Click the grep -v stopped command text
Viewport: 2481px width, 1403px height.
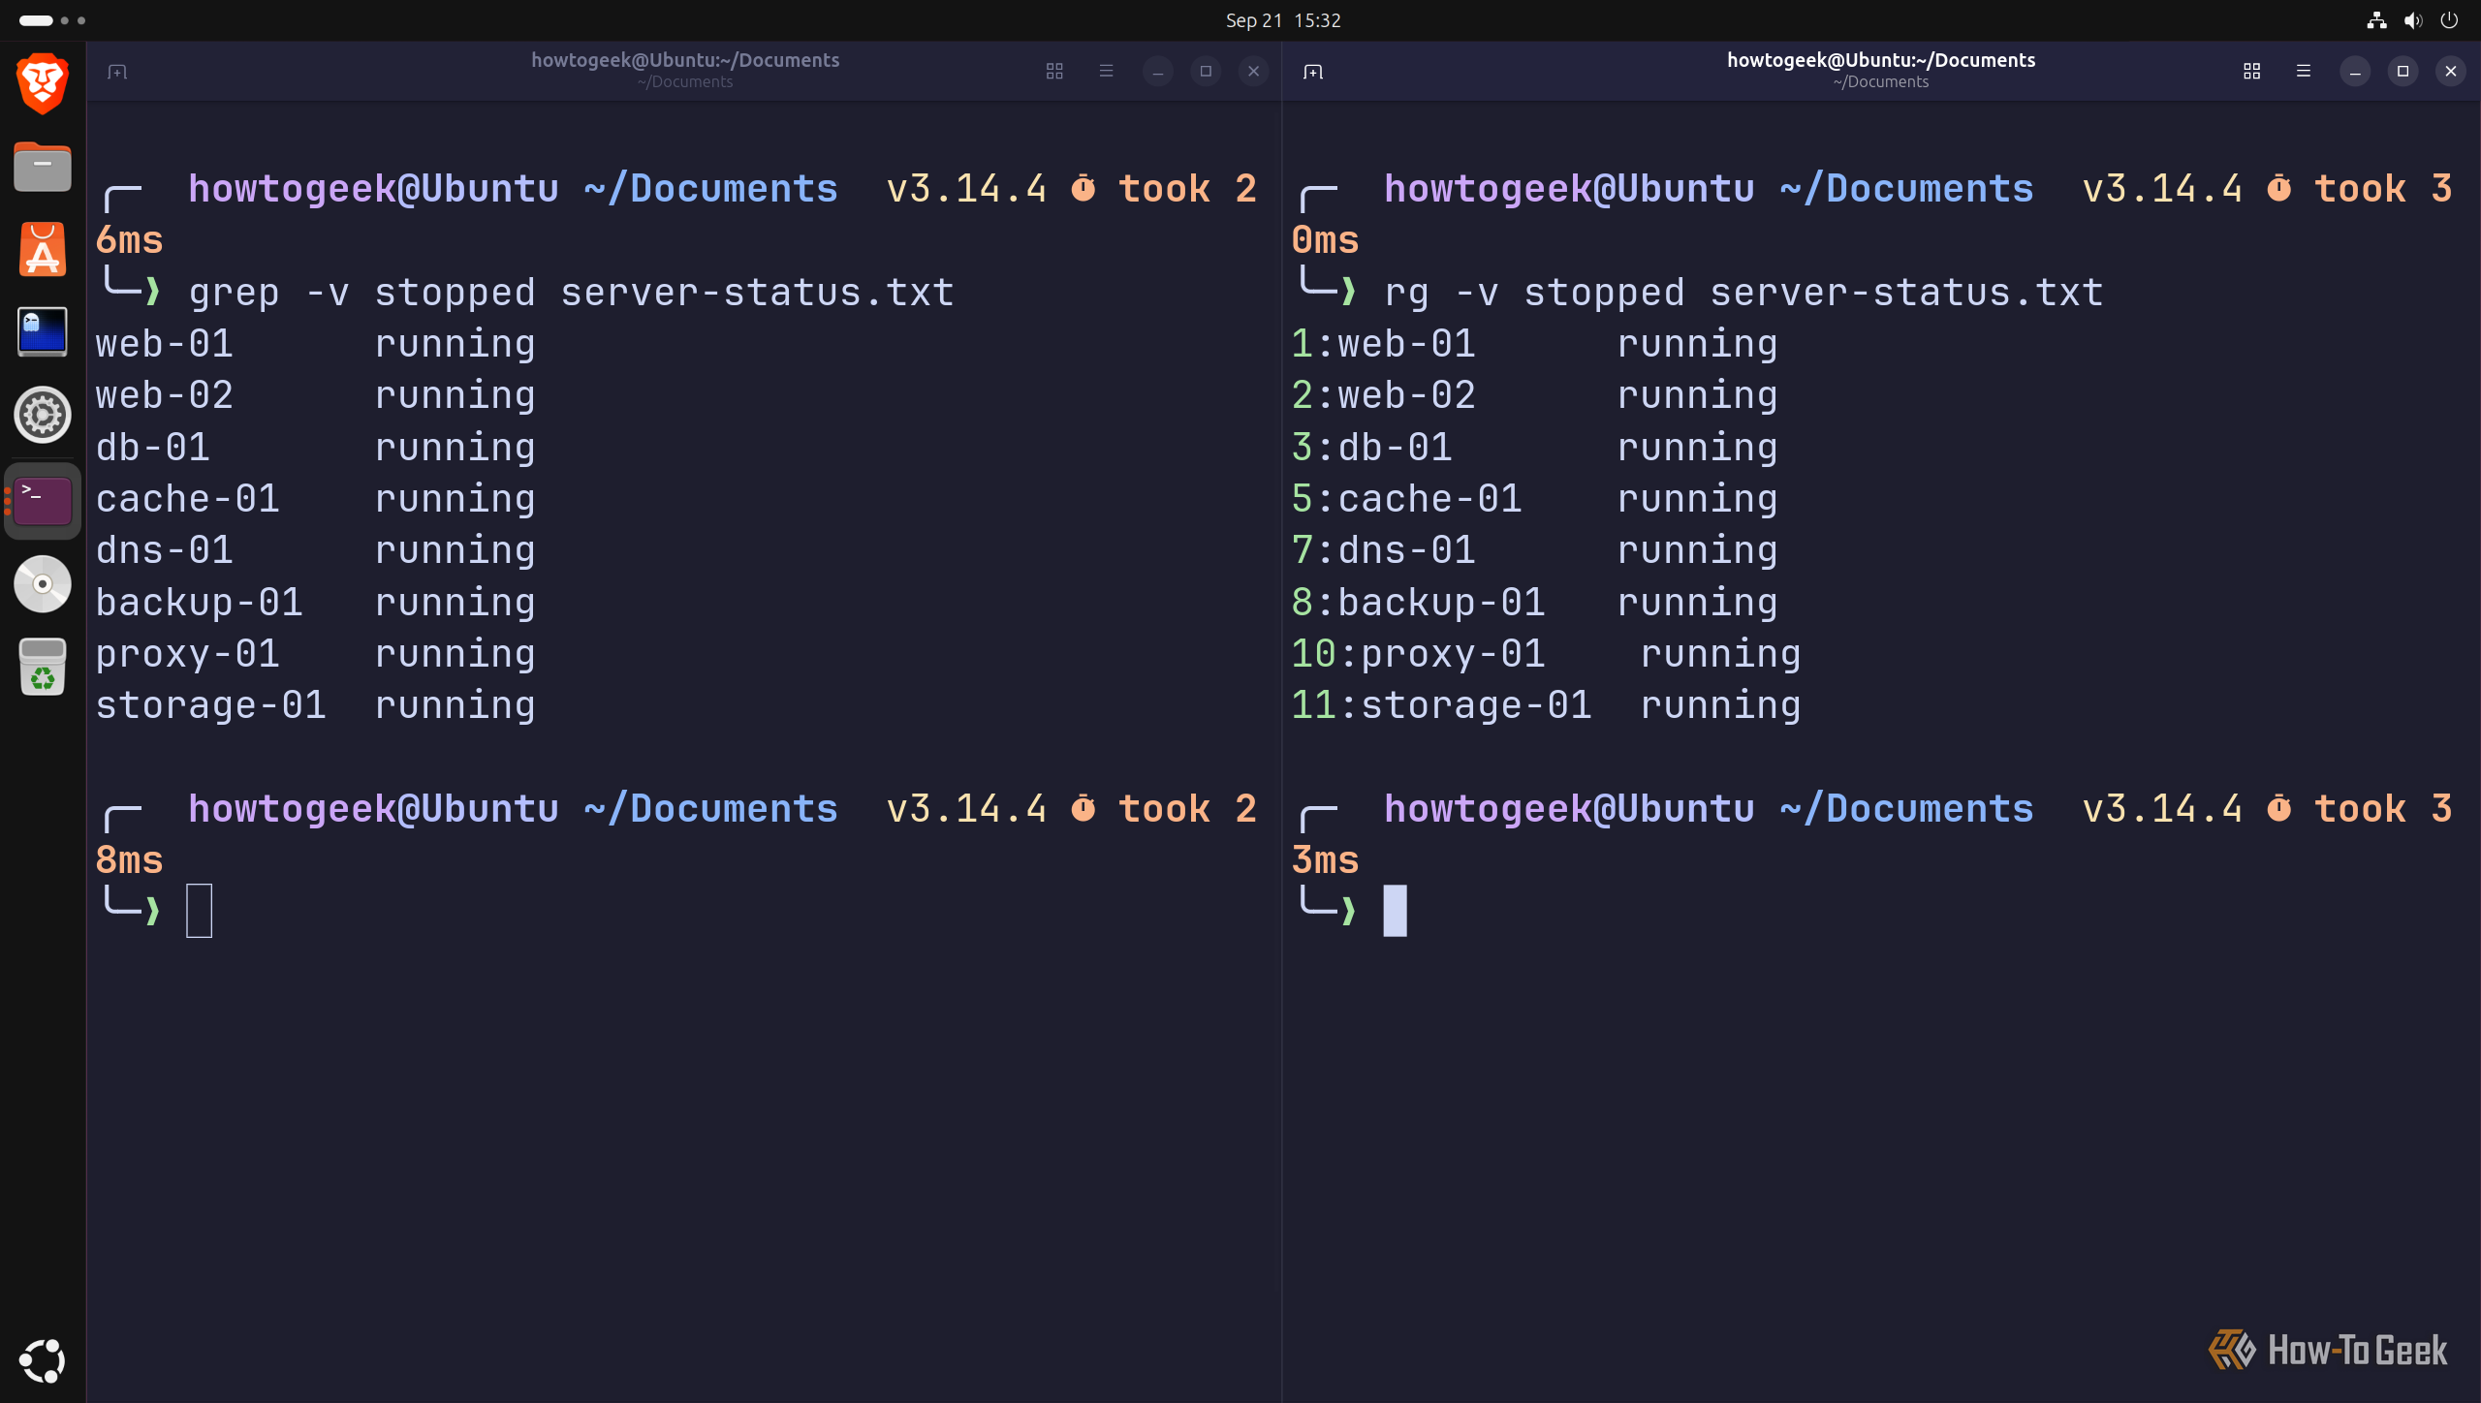[x=571, y=293]
